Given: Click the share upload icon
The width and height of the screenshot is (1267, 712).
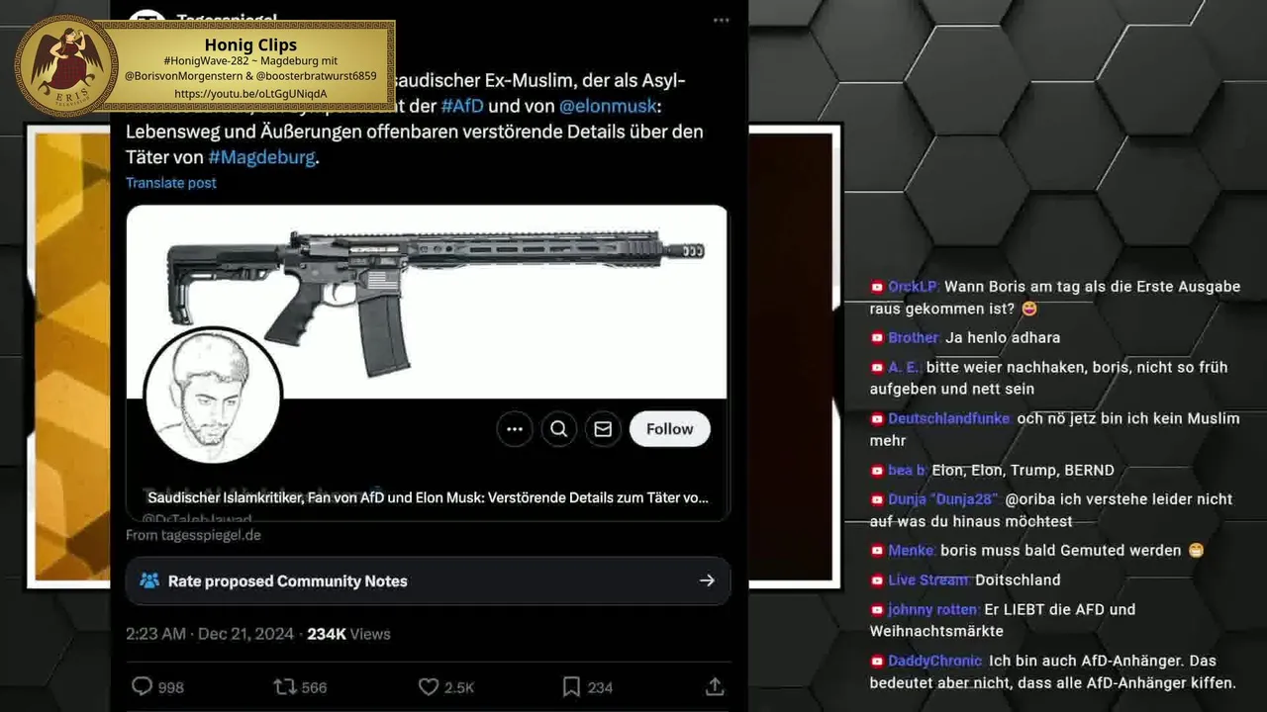Looking at the screenshot, I should (x=715, y=686).
